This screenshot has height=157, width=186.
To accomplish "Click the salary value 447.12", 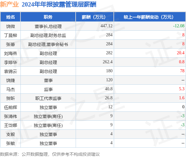I will click(x=107, y=26).
